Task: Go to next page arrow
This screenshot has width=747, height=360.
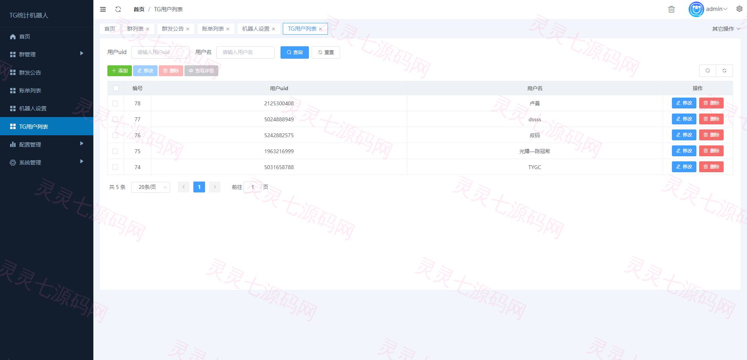Action: click(215, 187)
